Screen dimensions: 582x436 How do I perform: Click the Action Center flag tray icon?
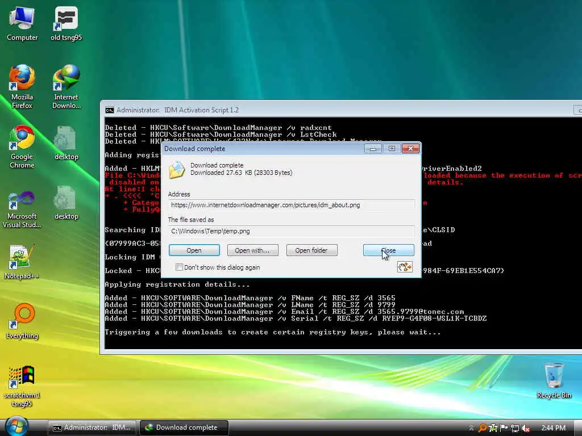[504, 428]
